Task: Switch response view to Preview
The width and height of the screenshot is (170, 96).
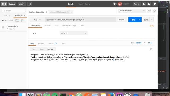Action: 50,49
